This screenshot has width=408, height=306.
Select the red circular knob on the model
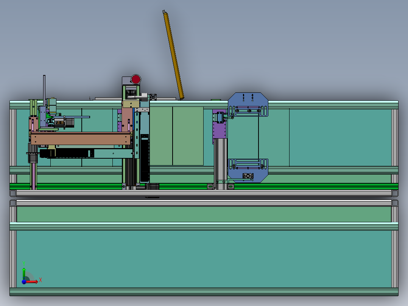[136, 79]
